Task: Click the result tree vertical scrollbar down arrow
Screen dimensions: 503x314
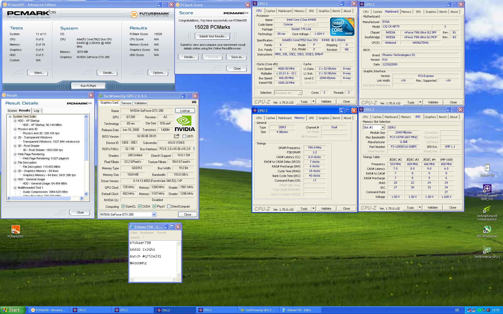Action: tap(86, 194)
